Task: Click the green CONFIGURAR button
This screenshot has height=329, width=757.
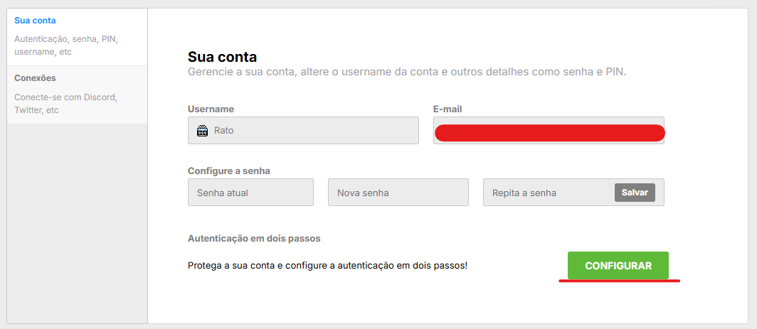Action: [x=618, y=266]
